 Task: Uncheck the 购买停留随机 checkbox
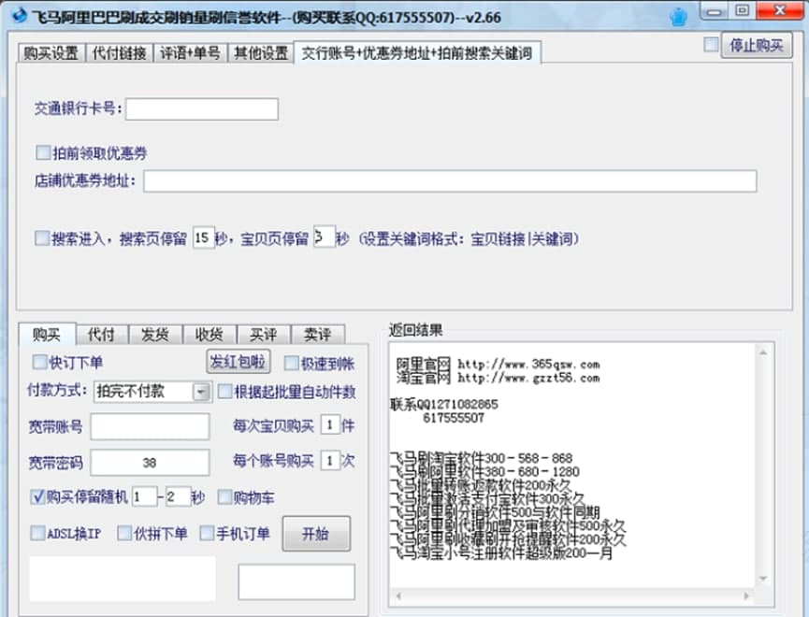(37, 496)
